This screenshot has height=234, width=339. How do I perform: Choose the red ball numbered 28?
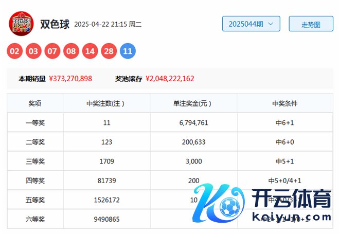(x=109, y=51)
